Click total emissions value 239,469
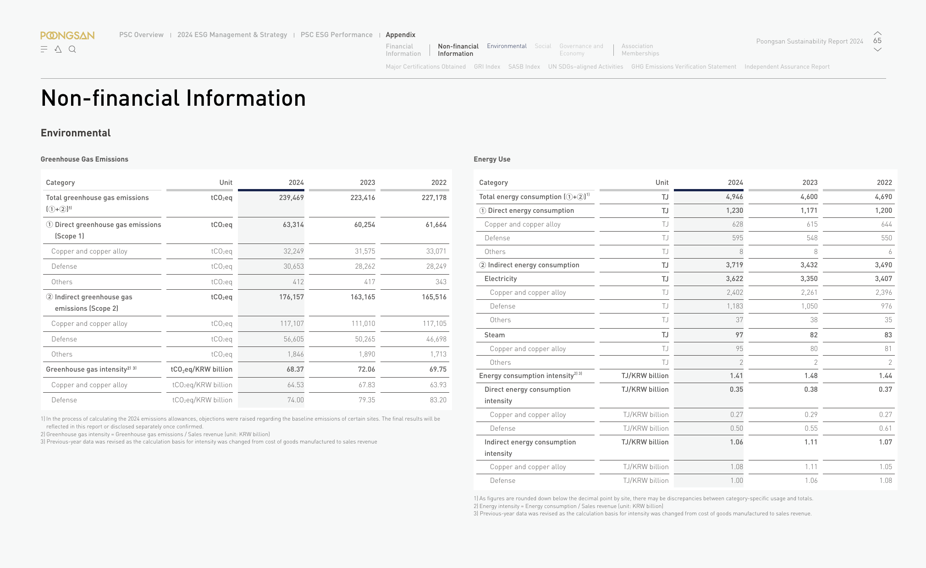This screenshot has height=568, width=926. click(x=291, y=198)
